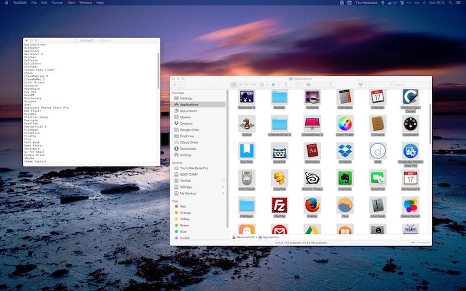Select the Calculator app icon
466x291 pixels.
coord(345,97)
